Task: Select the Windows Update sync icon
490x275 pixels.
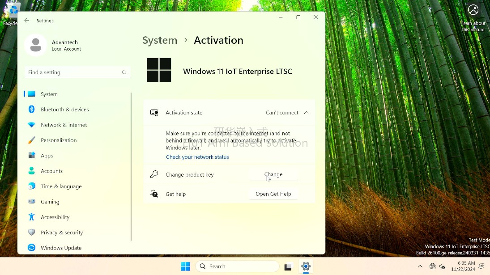Action: coord(32,248)
